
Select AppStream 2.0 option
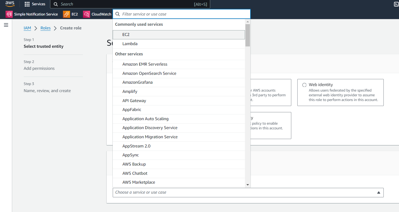pyautogui.click(x=179, y=146)
